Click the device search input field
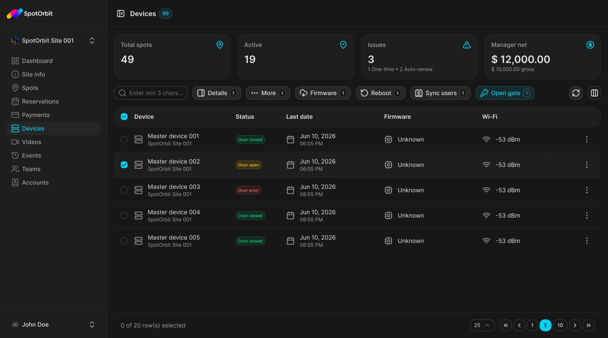Image resolution: width=608 pixels, height=338 pixels. (x=151, y=93)
